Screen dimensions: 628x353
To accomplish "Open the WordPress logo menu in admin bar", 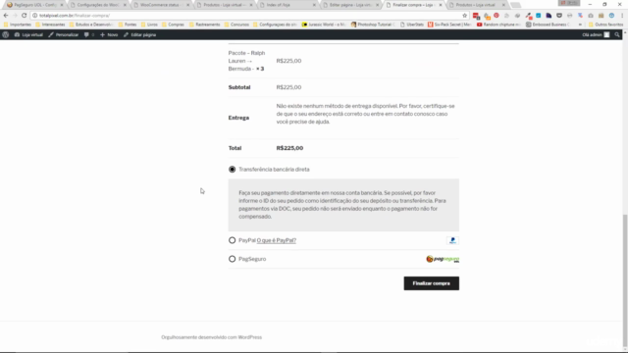I will click(x=6, y=35).
